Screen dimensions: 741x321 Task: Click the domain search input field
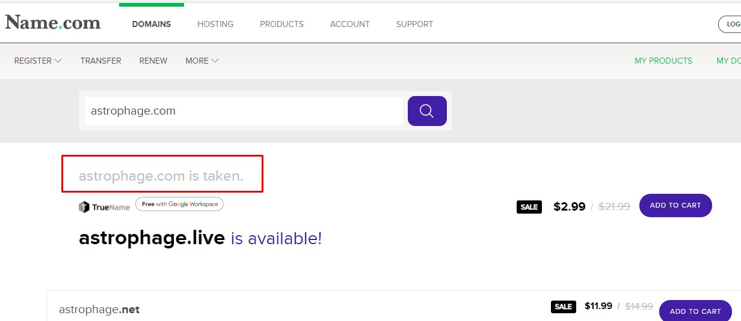pyautogui.click(x=244, y=111)
